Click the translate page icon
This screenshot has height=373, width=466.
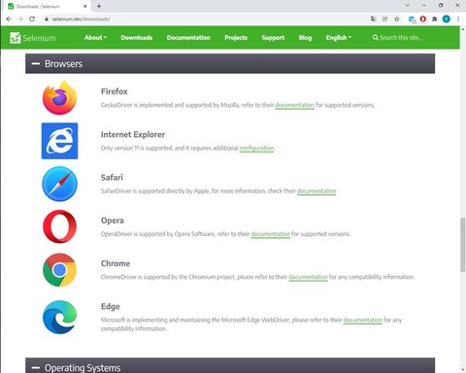374,19
